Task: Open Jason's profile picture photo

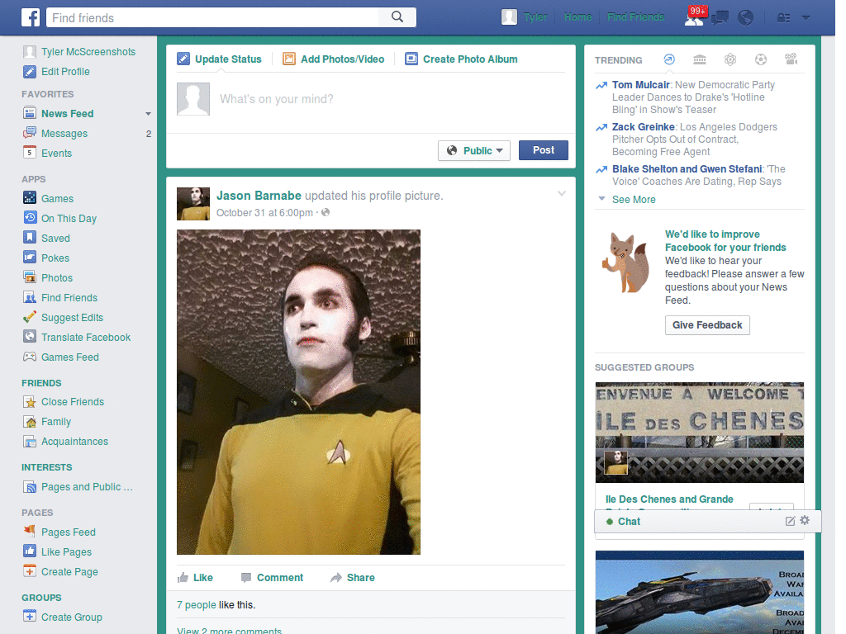Action: click(298, 392)
